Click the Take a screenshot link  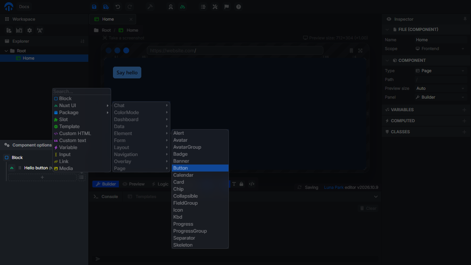point(123,38)
